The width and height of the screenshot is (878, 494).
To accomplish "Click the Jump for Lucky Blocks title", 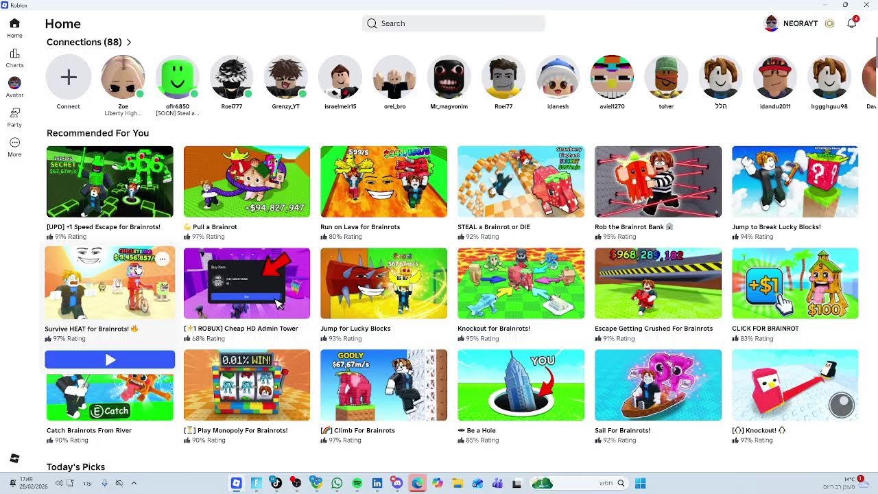I will (x=355, y=329).
